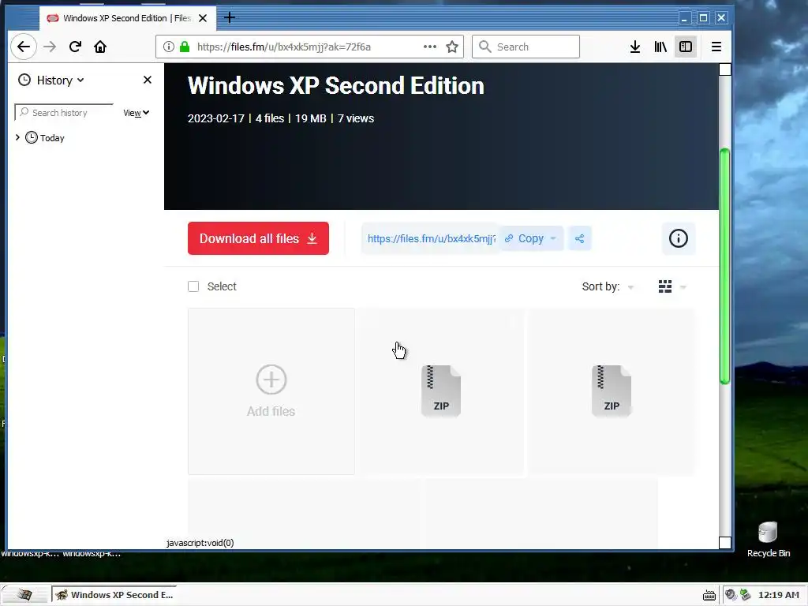Open the info circle icon
The height and width of the screenshot is (606, 808).
point(678,238)
